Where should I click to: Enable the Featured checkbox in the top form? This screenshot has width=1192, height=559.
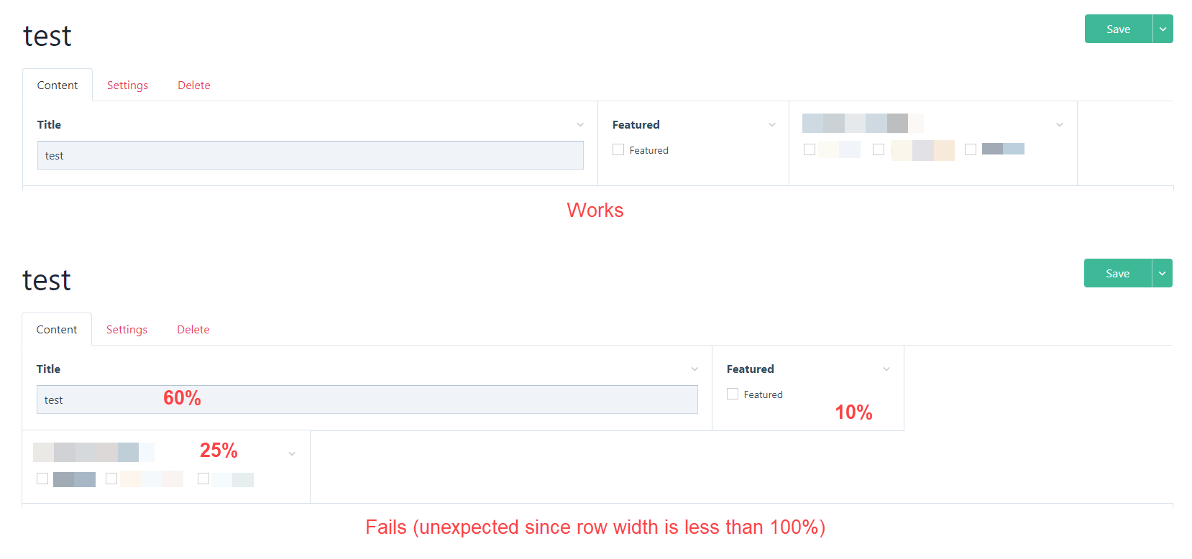[x=618, y=149]
